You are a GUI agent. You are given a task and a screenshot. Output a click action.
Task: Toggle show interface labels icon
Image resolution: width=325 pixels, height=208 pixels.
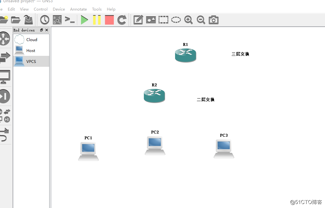(x=57, y=20)
